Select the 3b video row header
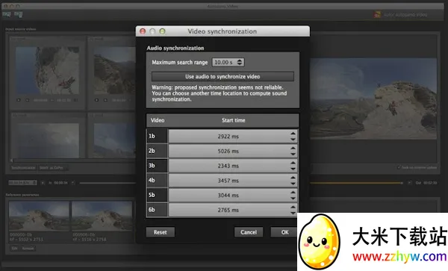 (157, 166)
